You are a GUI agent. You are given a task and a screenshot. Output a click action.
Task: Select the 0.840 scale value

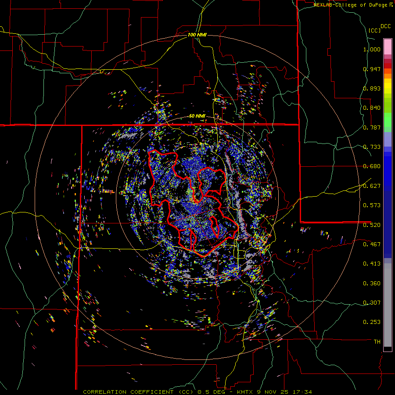click(x=372, y=108)
